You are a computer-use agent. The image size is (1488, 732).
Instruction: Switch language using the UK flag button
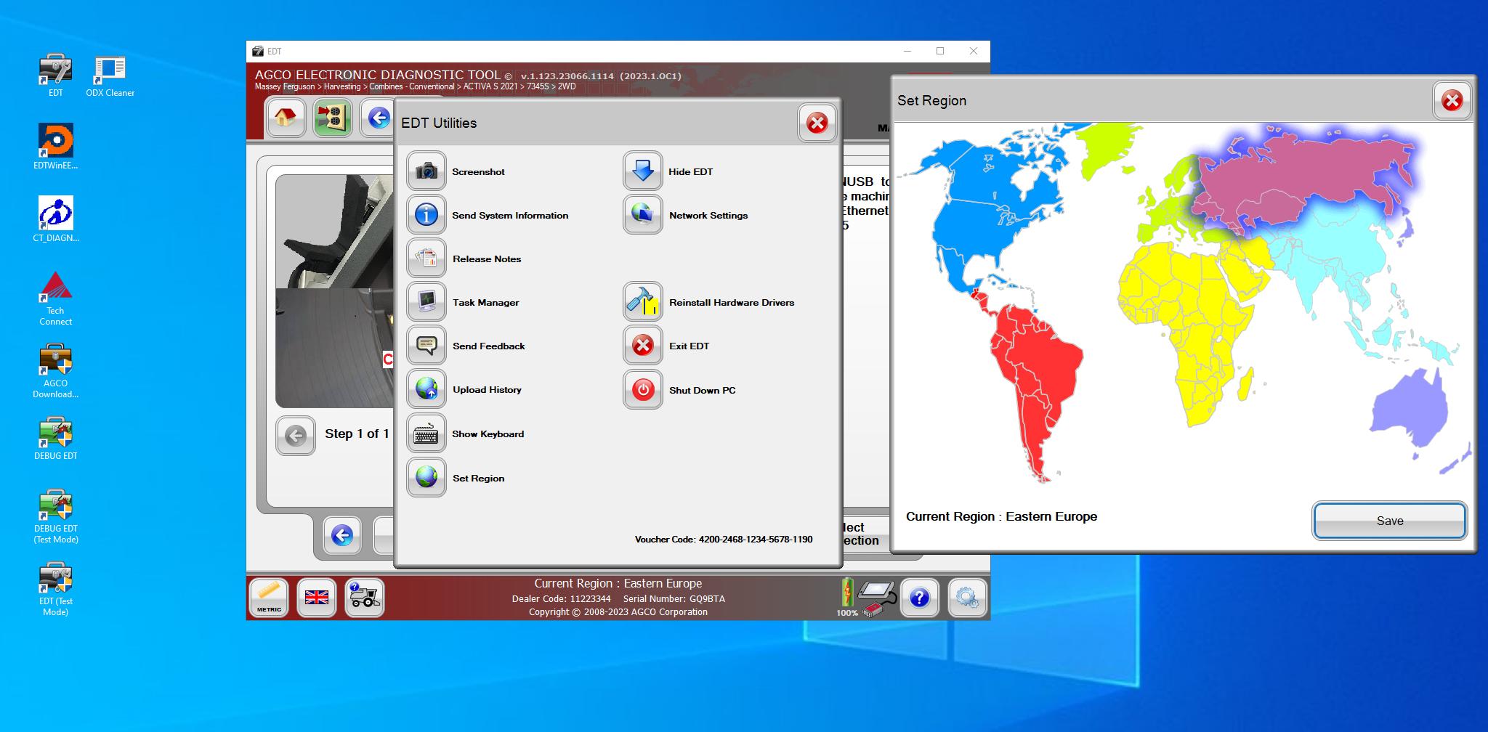(317, 598)
